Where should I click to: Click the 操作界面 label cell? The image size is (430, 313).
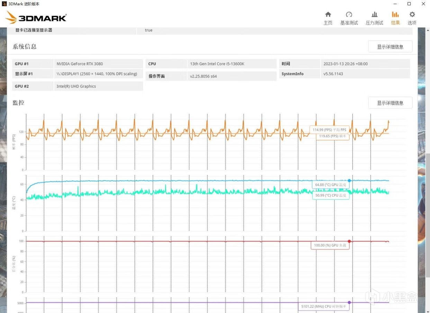pyautogui.click(x=166, y=76)
